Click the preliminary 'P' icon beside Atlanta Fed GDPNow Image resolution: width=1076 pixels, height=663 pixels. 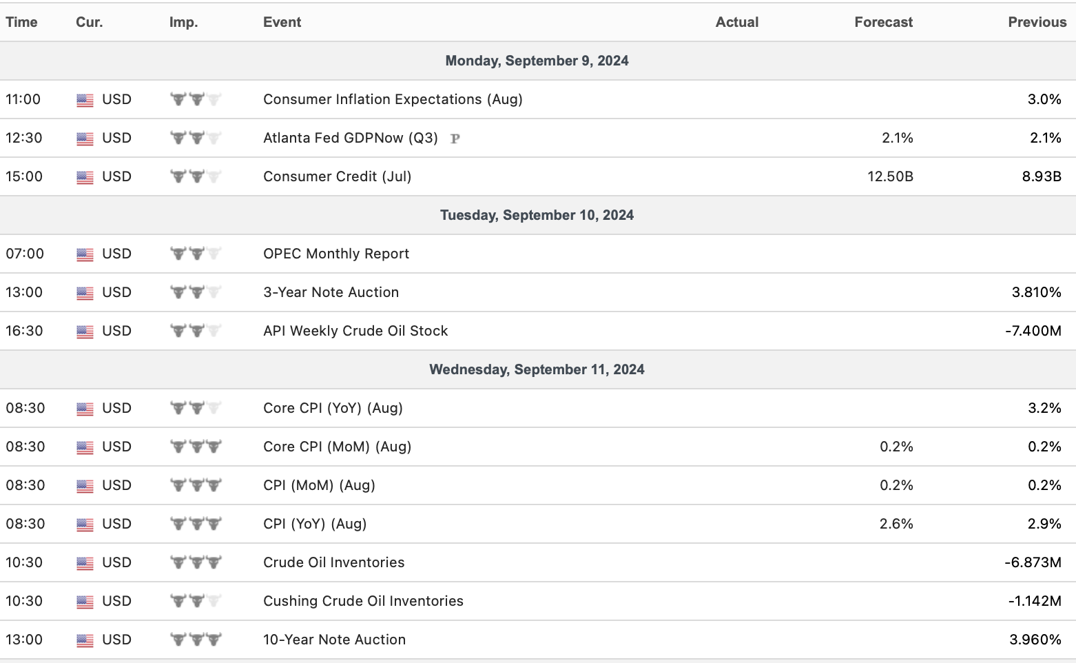click(455, 139)
